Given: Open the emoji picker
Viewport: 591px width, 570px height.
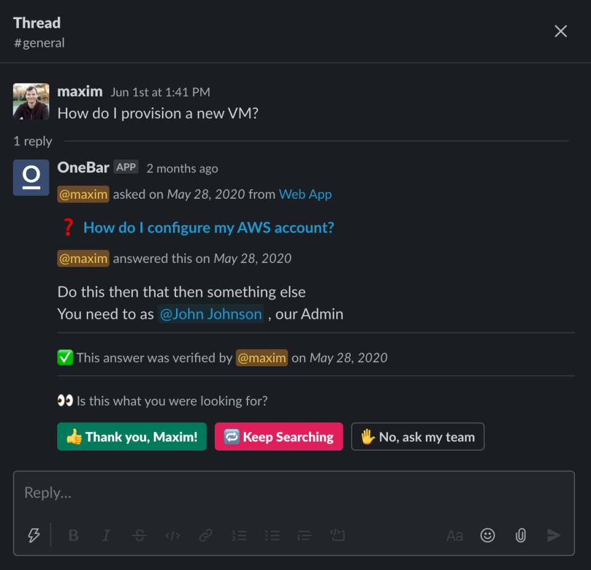Looking at the screenshot, I should [488, 536].
